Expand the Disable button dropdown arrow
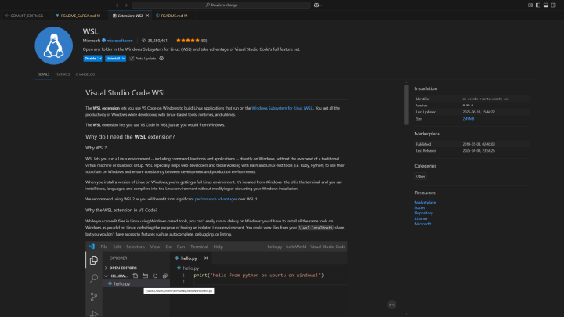The width and height of the screenshot is (564, 317). tap(99, 58)
